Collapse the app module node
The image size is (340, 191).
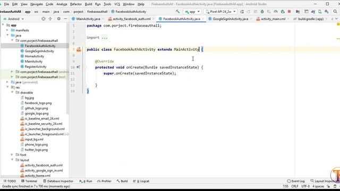pyautogui.click(x=3, y=25)
